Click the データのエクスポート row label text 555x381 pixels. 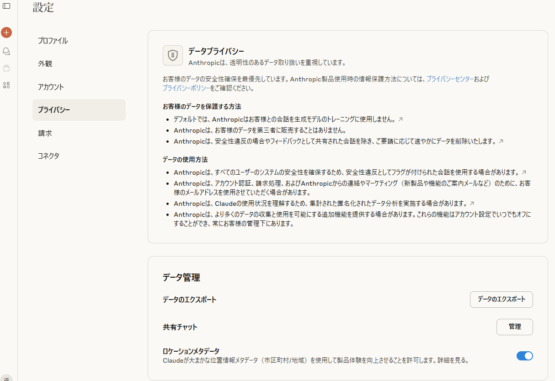[x=190, y=300]
